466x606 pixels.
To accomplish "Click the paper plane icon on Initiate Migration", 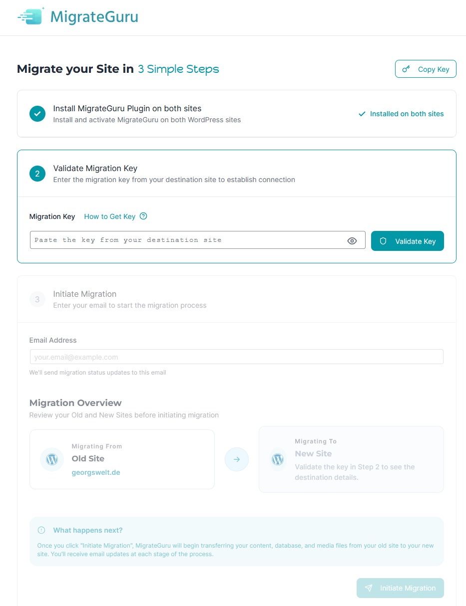I will click(369, 588).
